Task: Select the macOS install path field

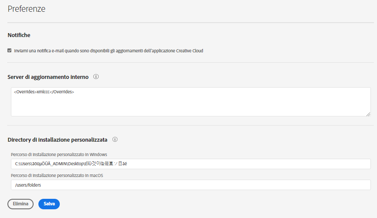Action: pos(190,185)
